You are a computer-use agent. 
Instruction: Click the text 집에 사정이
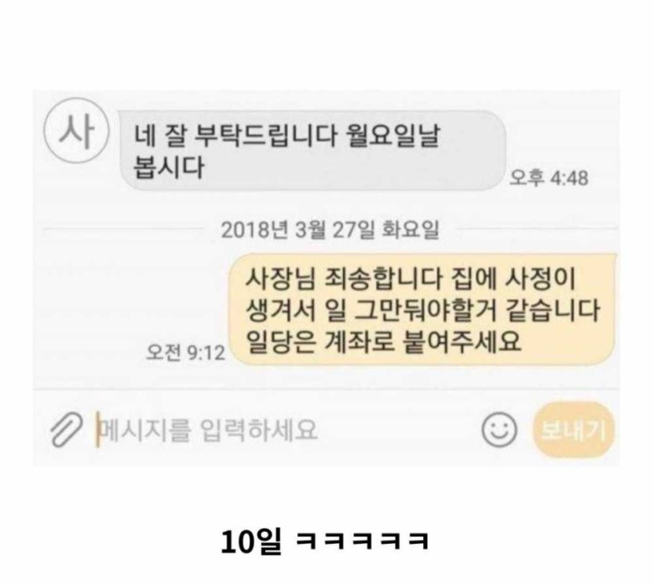[514, 279]
